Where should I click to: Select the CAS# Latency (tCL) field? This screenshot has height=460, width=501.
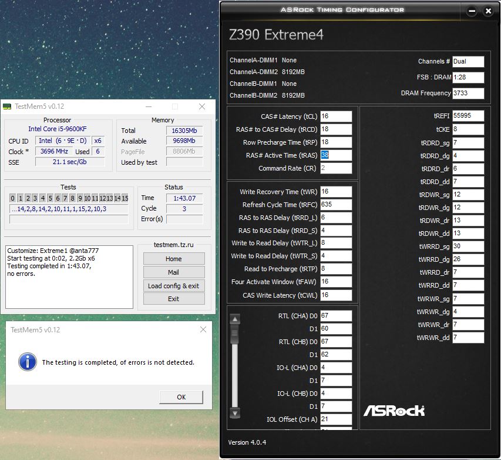(x=336, y=116)
